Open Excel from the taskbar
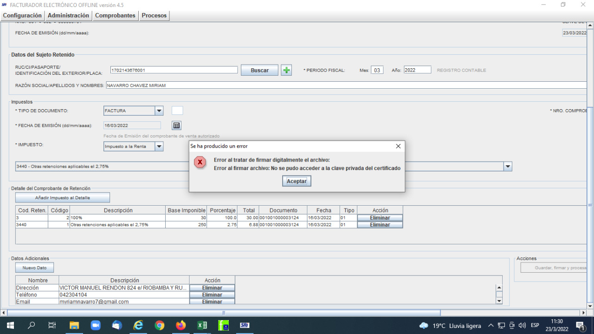Screen dimensions: 594x334 coord(202,325)
